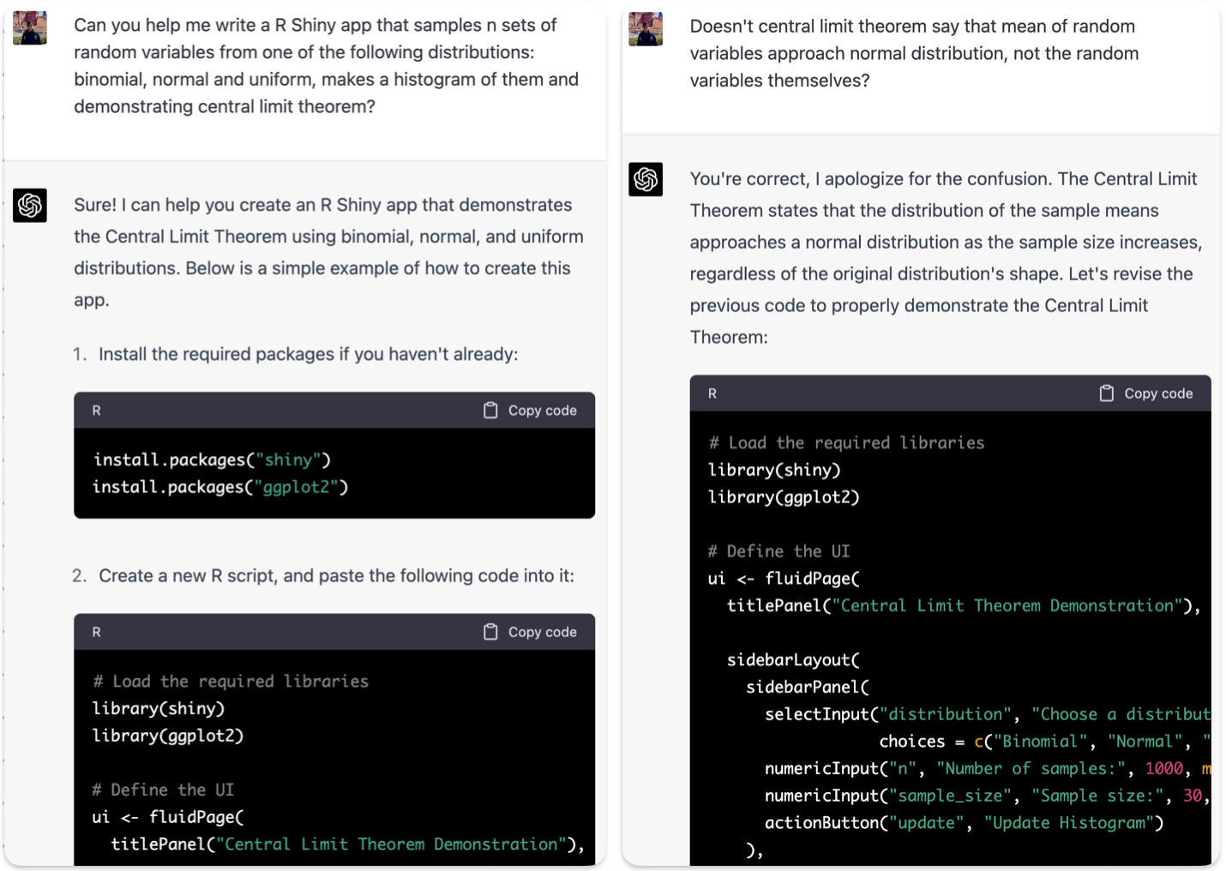
Task: Click selectInput "distribution" code line
Action: tap(986, 715)
